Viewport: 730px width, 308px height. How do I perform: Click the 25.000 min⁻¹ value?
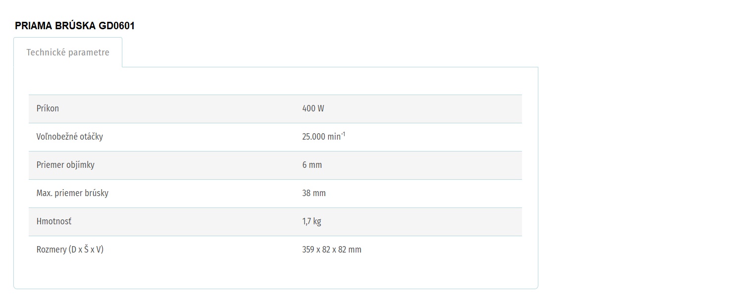323,136
